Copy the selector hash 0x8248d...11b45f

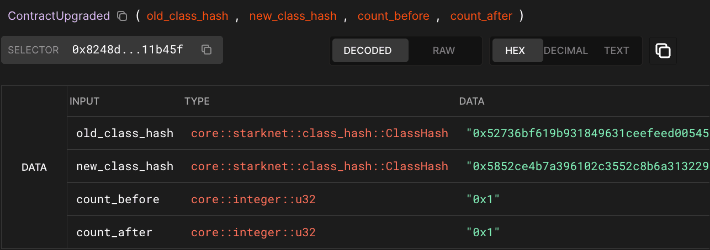pyautogui.click(x=206, y=50)
